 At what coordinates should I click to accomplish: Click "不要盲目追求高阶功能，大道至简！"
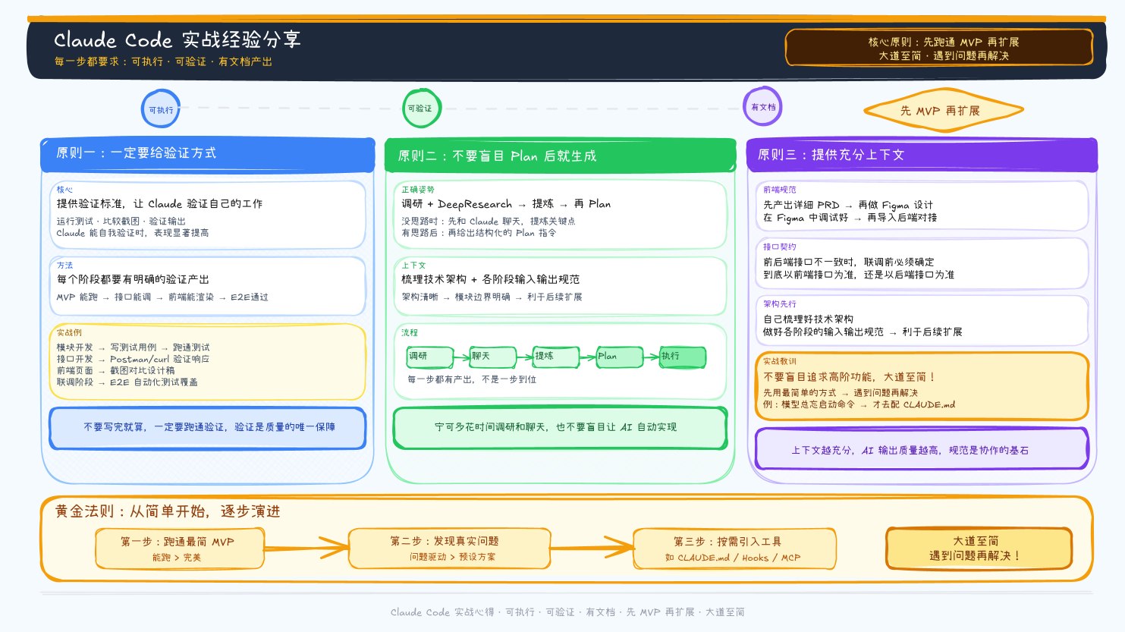(x=850, y=377)
